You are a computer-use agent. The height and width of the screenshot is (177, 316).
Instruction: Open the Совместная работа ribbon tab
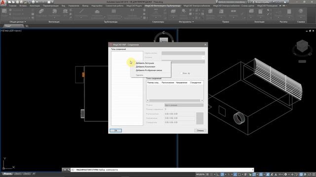114,6
